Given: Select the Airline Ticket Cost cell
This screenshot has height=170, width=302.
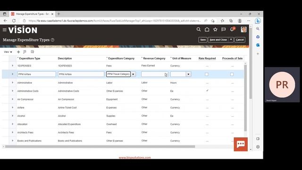Looking at the screenshot, I should (x=67, y=108).
